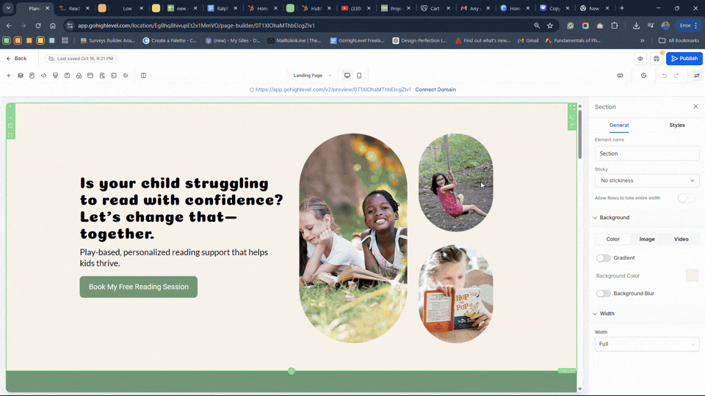Toggle the settings sliders panel icon
The image size is (705, 396).
pos(696,76)
